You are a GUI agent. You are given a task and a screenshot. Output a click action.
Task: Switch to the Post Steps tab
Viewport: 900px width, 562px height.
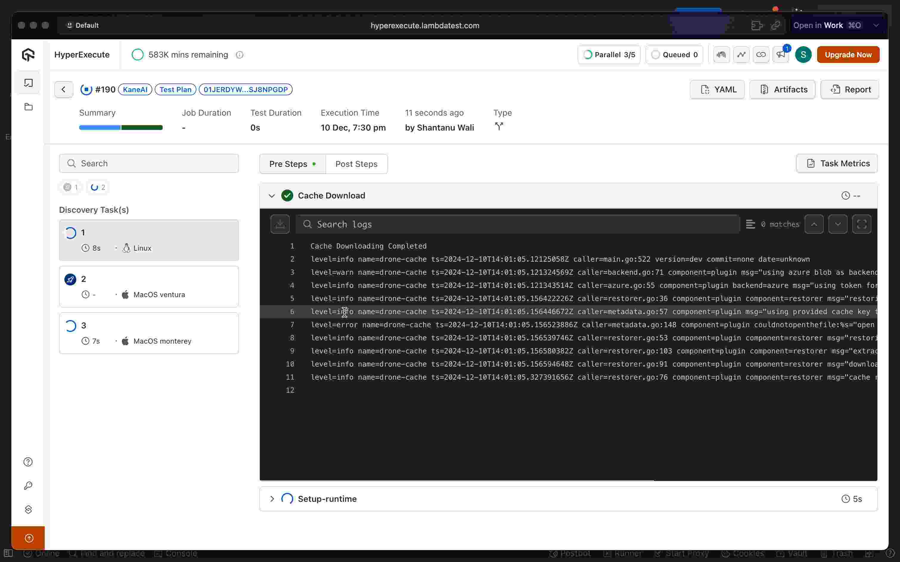356,164
